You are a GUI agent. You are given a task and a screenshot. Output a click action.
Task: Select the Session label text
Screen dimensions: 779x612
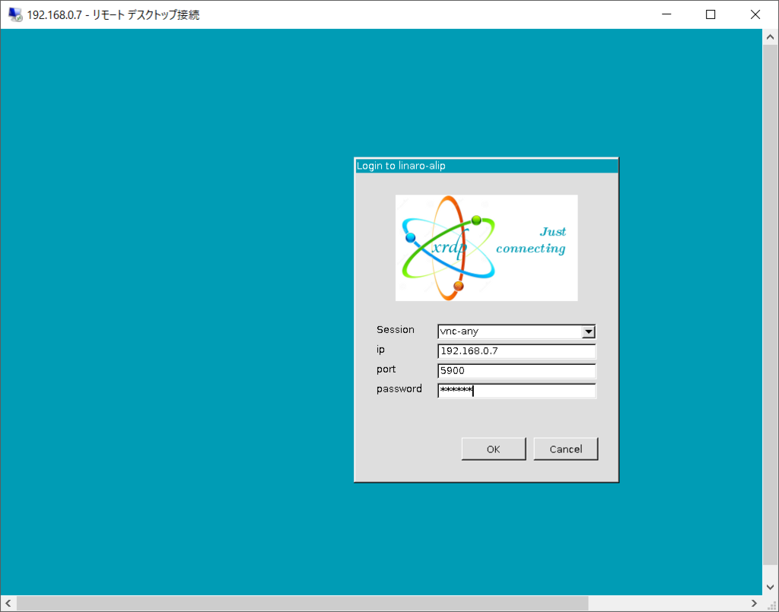(x=395, y=330)
